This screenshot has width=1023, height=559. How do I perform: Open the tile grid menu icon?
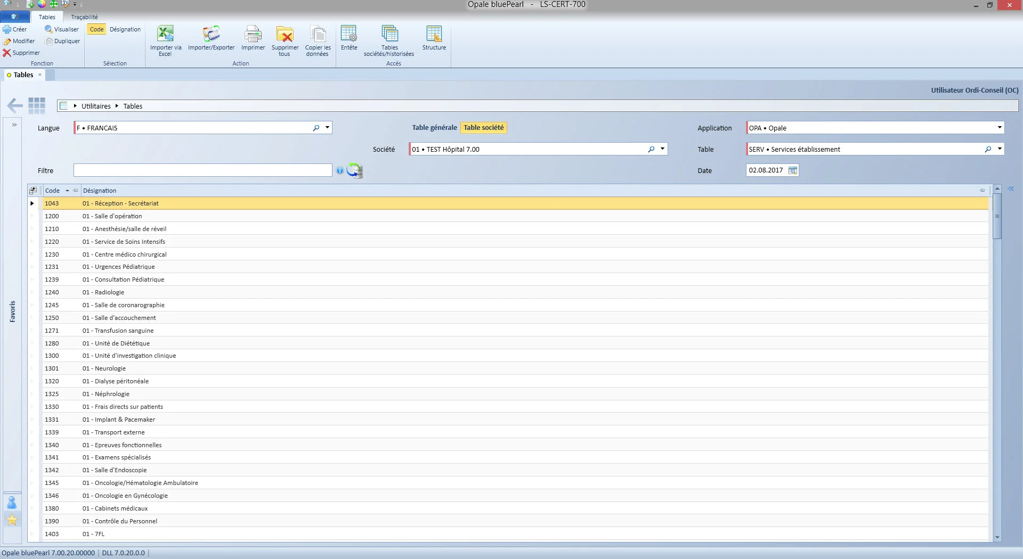pyautogui.click(x=37, y=105)
